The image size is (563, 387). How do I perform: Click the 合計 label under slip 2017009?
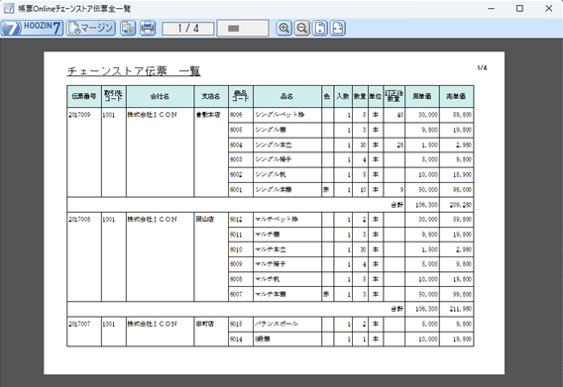397,205
